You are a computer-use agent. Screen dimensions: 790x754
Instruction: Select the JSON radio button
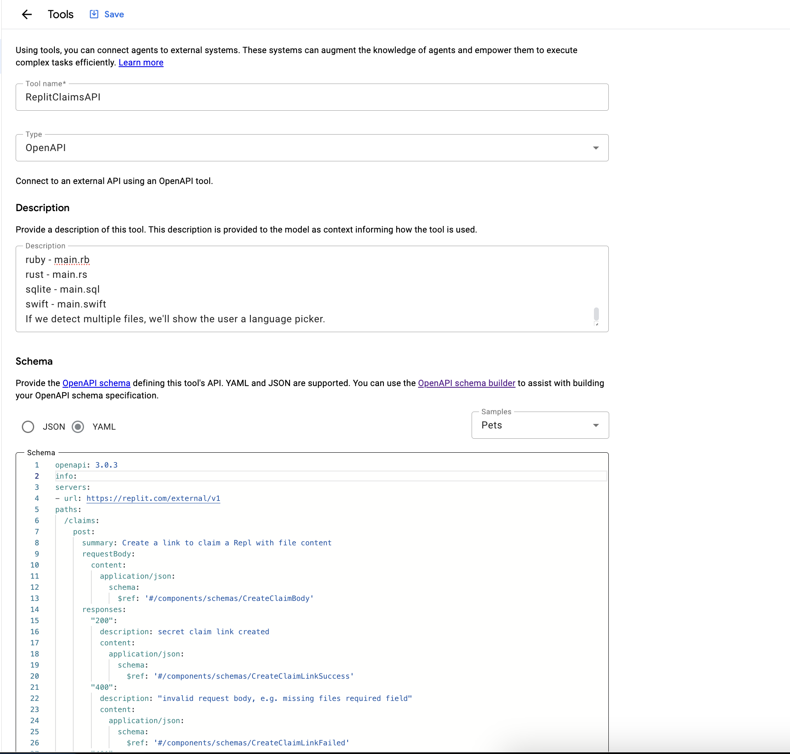click(x=28, y=427)
